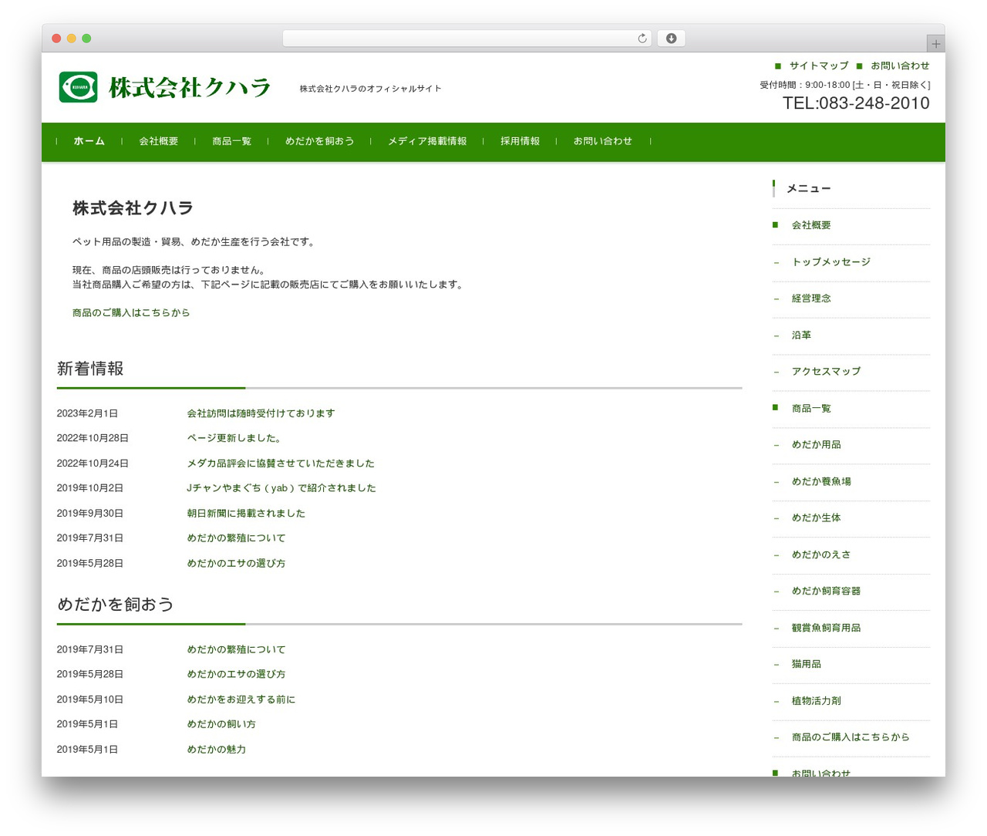Open 会社概要 in the green navigation bar
Screen dimensions: 987x836
159,141
